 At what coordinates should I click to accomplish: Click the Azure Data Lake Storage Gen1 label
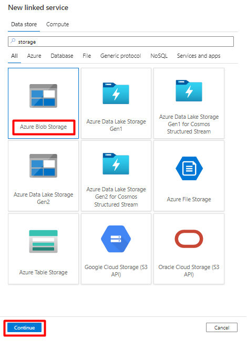(x=116, y=125)
